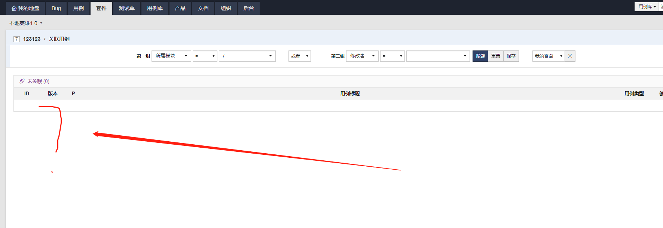Open first group equals operator dropdown
The image size is (663, 228).
[x=205, y=56]
